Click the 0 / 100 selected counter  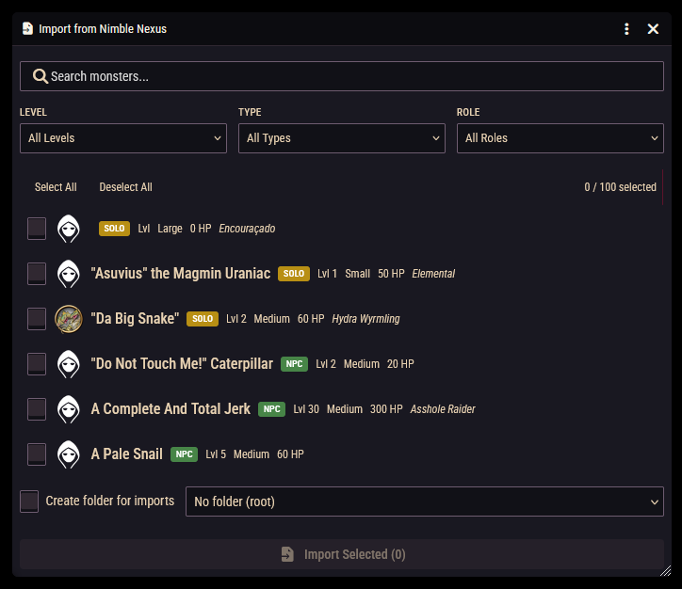(620, 187)
